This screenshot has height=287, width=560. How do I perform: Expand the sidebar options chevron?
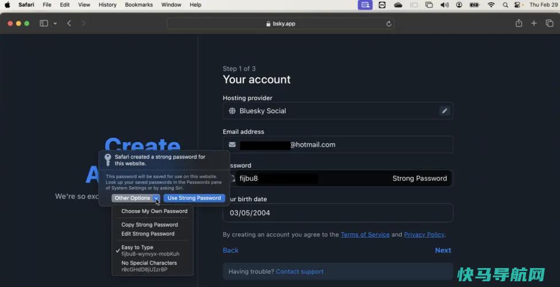(x=55, y=23)
